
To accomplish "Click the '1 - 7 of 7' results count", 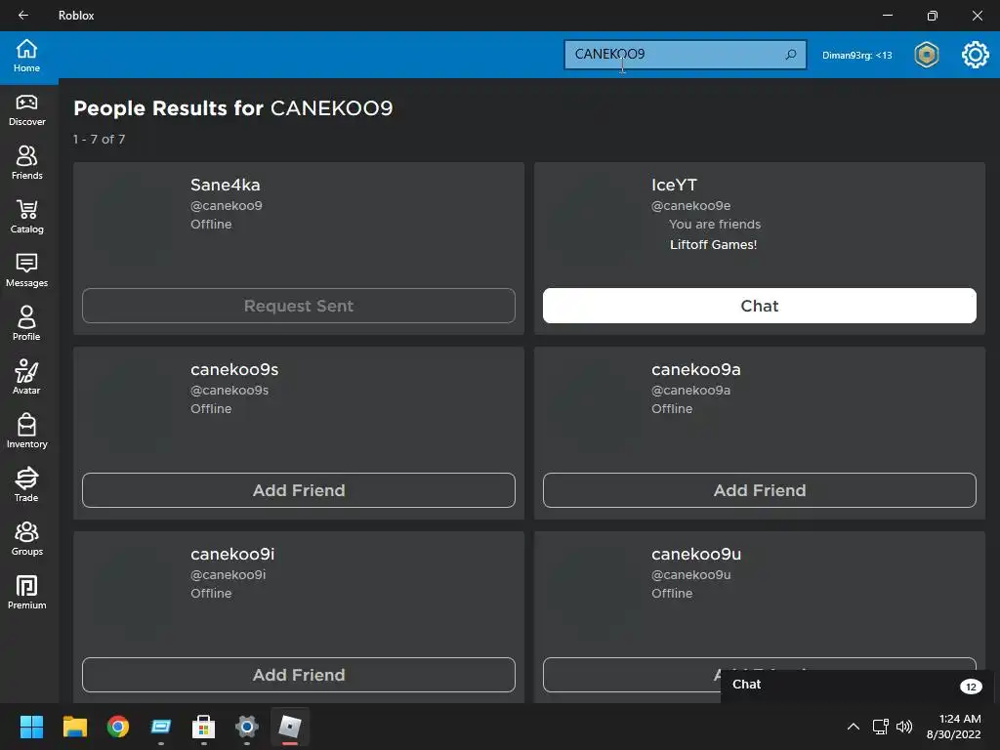I will click(x=99, y=139).
